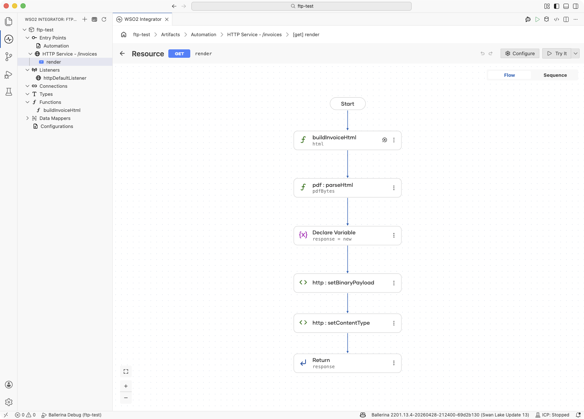
Task: Zoom in with the plus button
Action: [x=126, y=386]
